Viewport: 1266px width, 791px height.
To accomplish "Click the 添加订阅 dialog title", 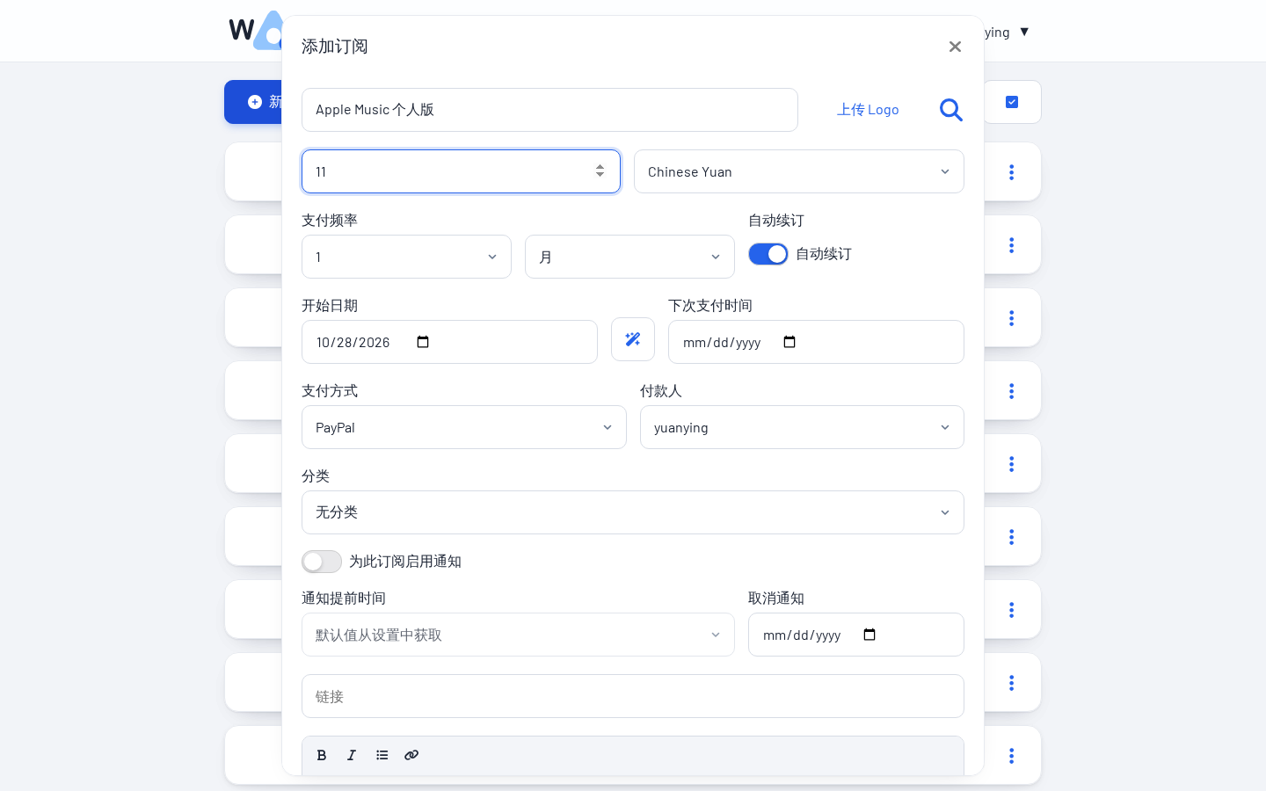I will pyautogui.click(x=335, y=47).
